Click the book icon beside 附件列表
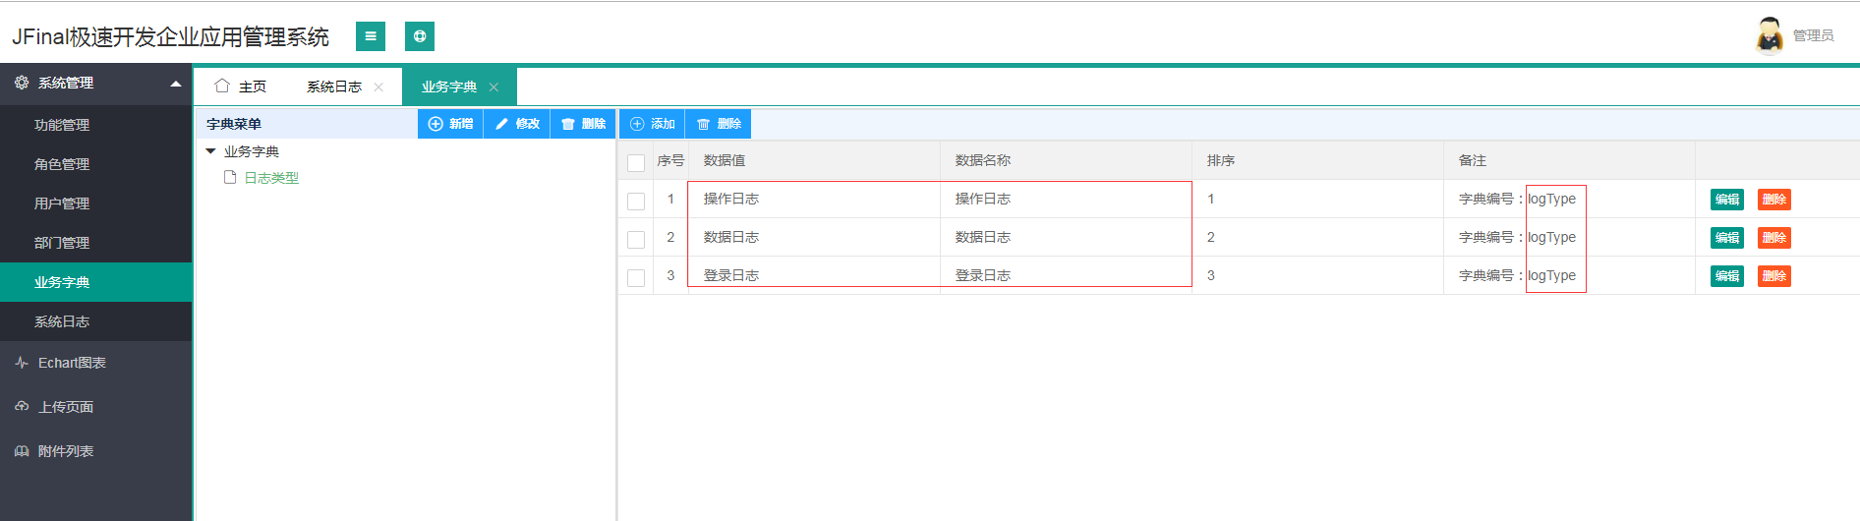Viewport: 1860px width, 521px height. point(22,451)
